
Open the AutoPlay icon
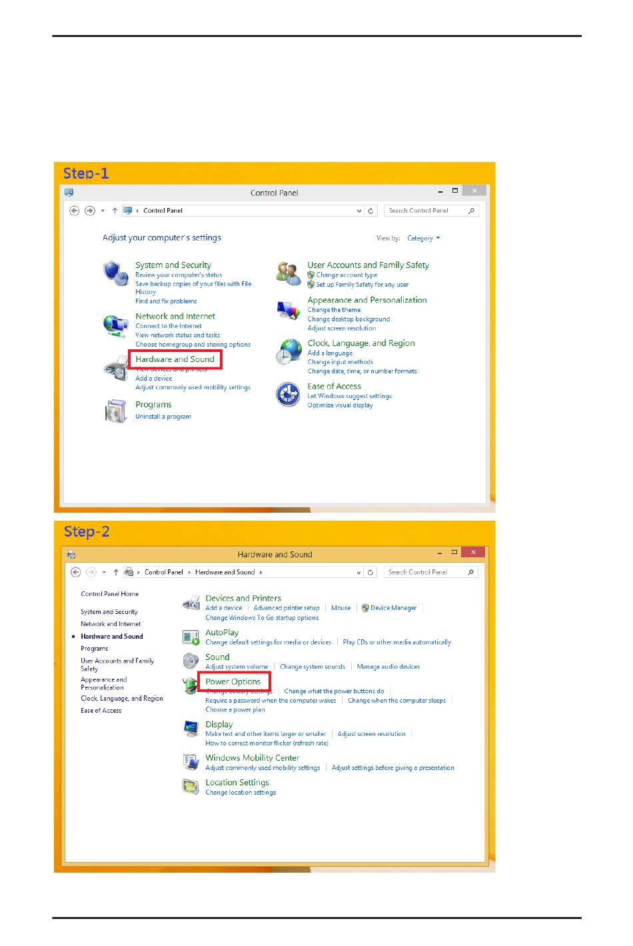click(x=191, y=637)
